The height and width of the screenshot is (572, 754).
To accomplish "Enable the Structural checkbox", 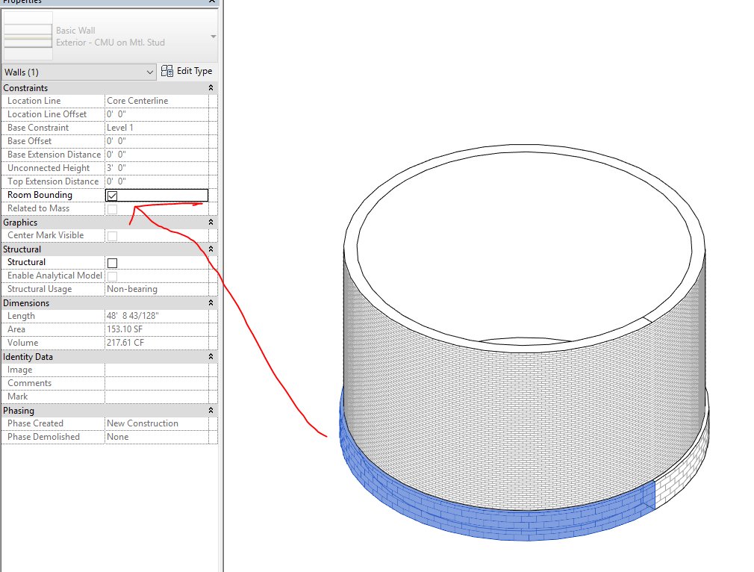I will pyautogui.click(x=112, y=262).
